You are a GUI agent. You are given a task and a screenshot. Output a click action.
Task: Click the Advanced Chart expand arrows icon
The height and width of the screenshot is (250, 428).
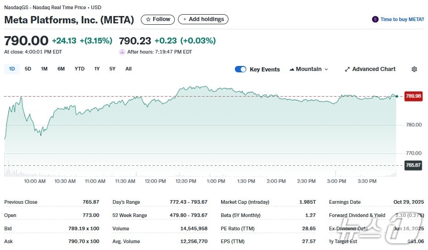(x=347, y=69)
